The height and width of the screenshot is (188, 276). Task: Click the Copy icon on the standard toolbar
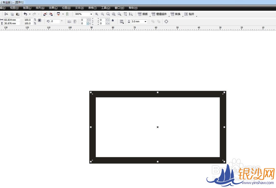(x=12, y=14)
